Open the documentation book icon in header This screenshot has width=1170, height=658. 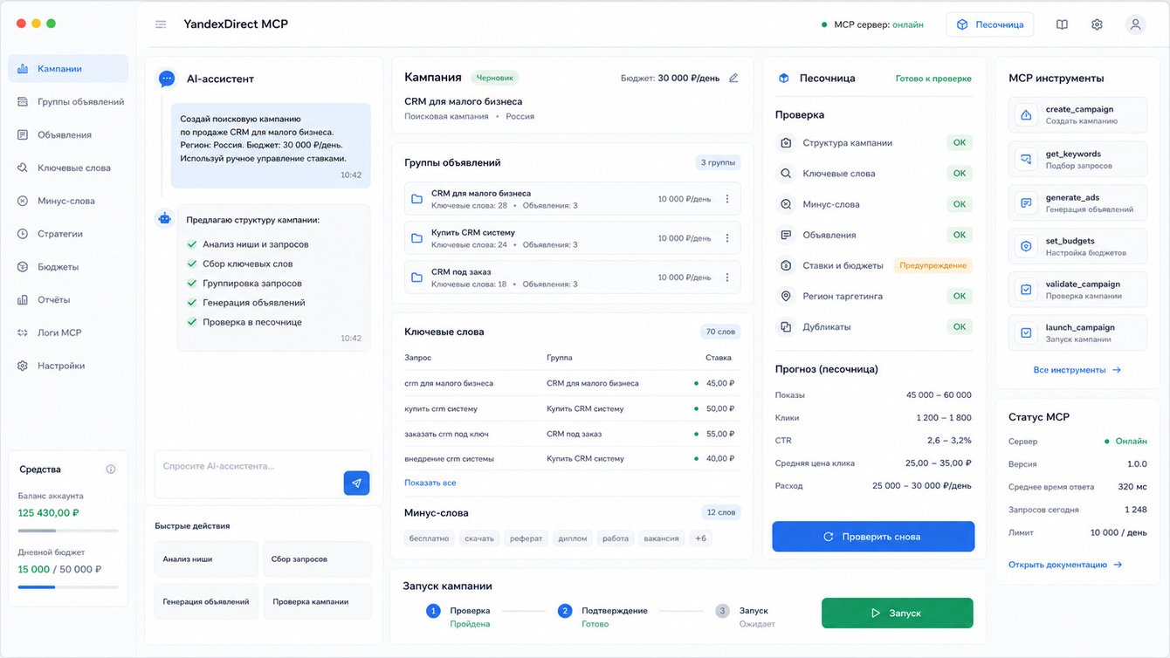pos(1062,24)
